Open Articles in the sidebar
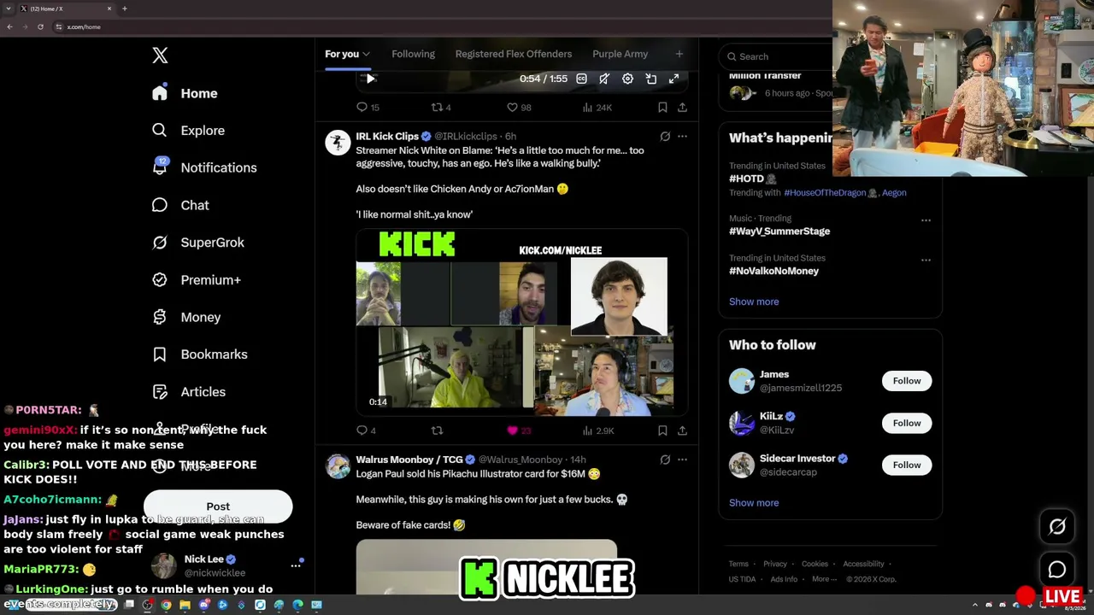Screen dimensions: 1094x615 tap(189, 392)
